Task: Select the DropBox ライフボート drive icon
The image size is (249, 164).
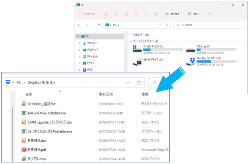Action: tap(191, 62)
